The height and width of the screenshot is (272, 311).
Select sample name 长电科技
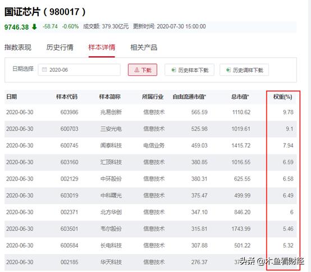click(111, 246)
